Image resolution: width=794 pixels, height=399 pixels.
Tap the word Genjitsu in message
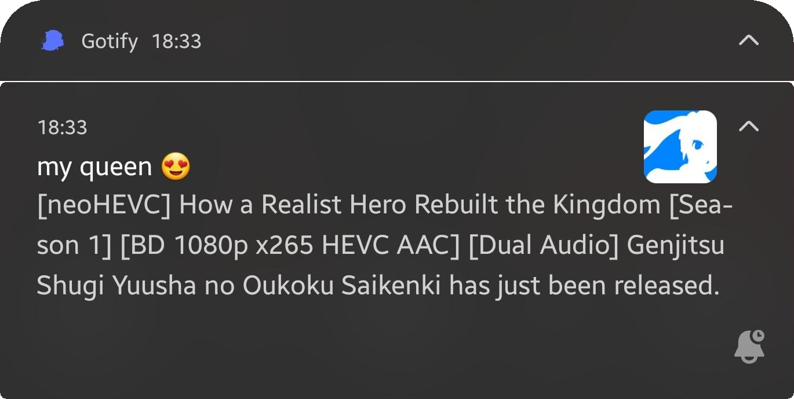pos(676,247)
